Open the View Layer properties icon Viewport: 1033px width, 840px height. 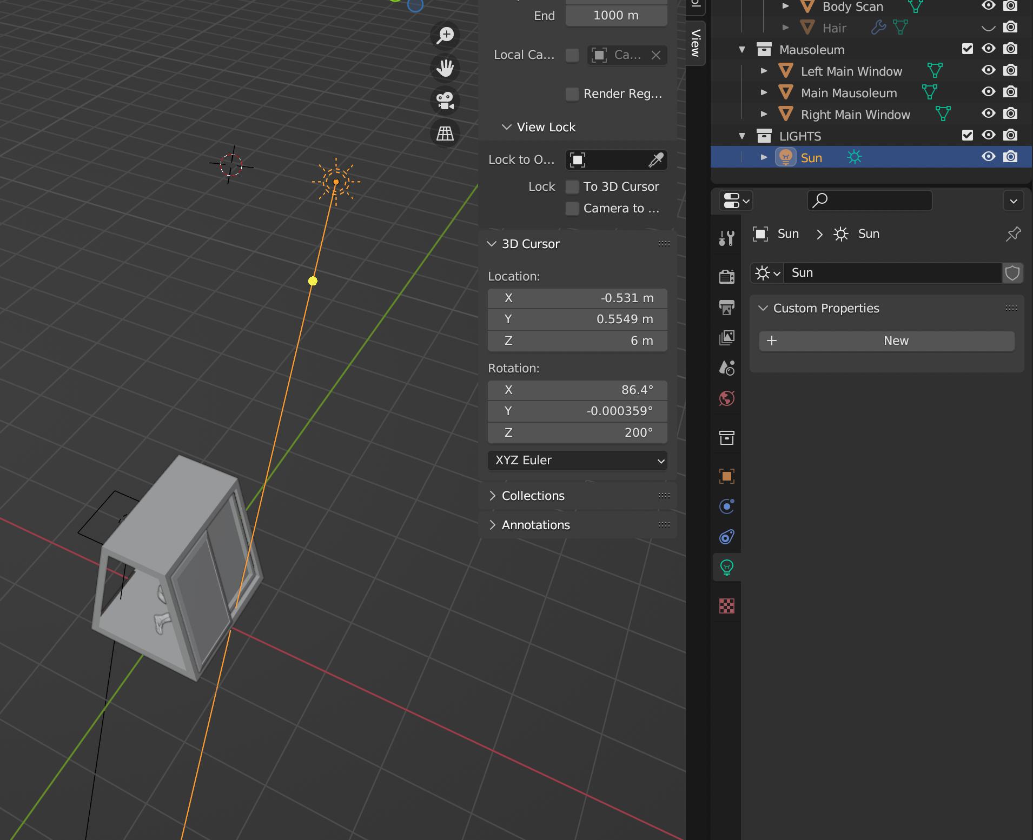[726, 338]
